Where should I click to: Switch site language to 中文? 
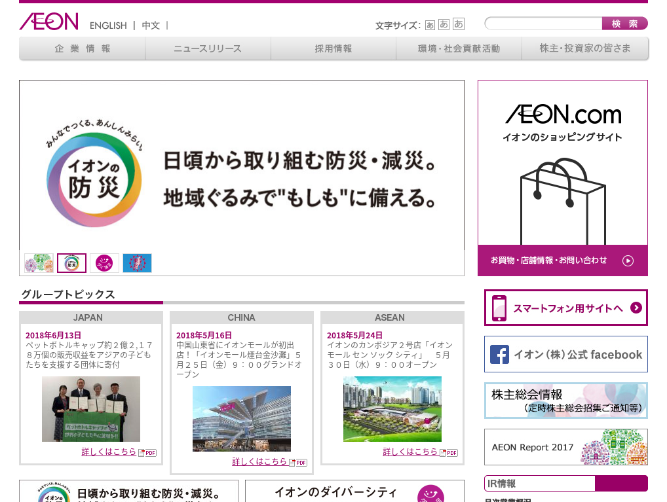[151, 26]
